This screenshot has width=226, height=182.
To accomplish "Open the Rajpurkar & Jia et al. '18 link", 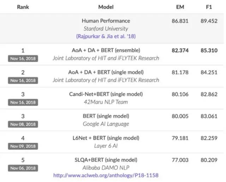I will coord(106,36).
